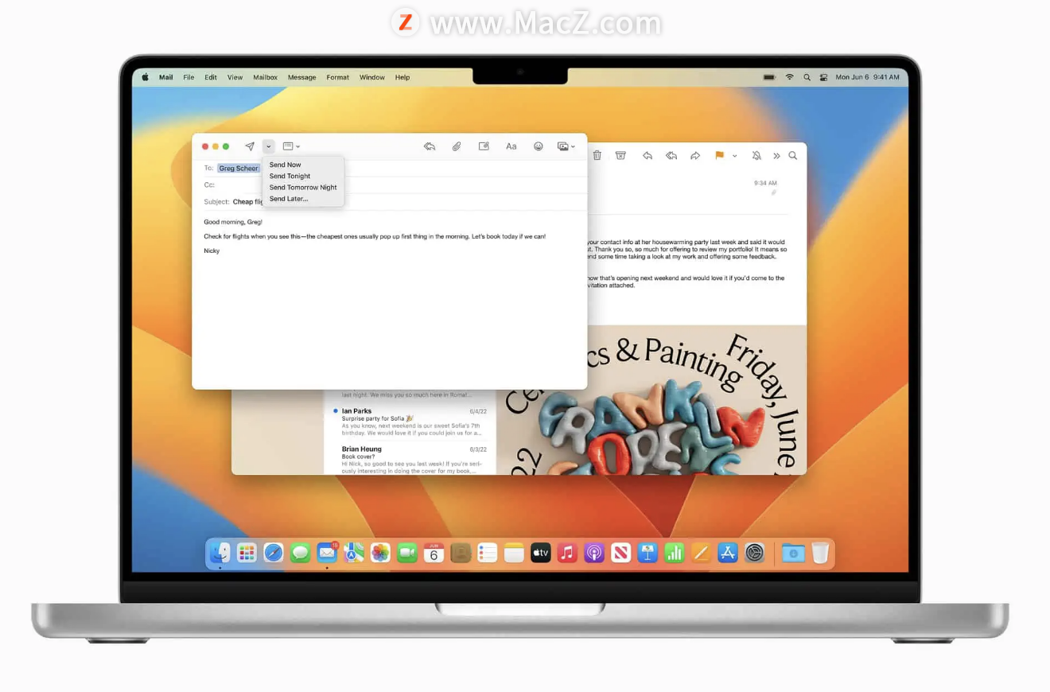
Task: Click into the Subject field
Action: point(390,202)
